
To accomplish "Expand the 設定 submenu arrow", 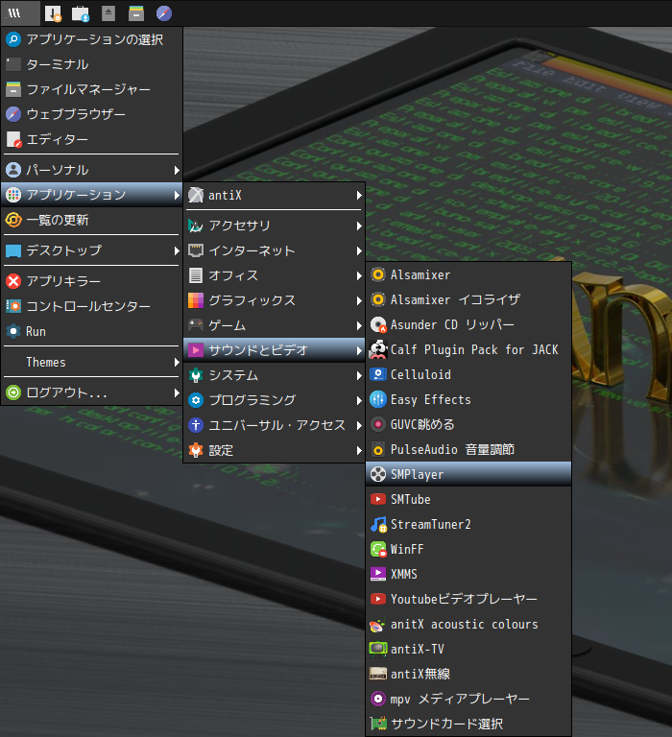I will (359, 450).
